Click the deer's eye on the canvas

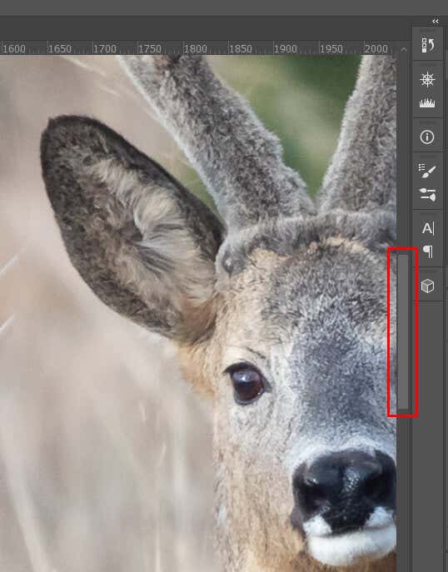[x=247, y=383]
